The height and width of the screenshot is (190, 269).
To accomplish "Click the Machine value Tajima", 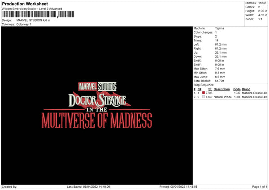I will (x=219, y=28).
